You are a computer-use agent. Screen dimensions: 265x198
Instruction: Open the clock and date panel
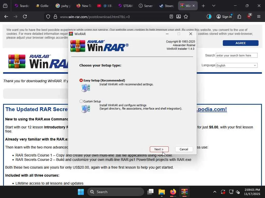(252, 192)
